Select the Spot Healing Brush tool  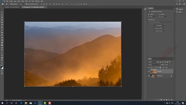2,27
